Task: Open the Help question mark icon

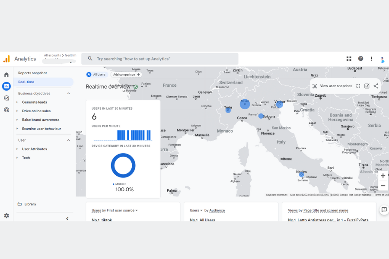Action: (x=360, y=59)
